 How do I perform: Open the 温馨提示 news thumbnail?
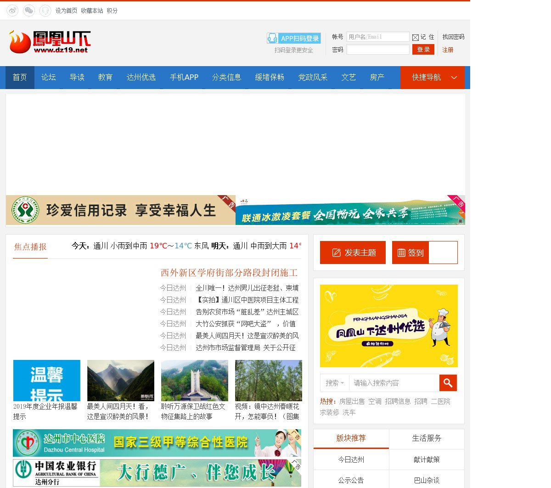[47, 381]
